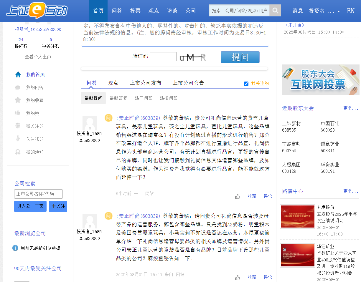Click 问 badge of first question
The height and width of the screenshot is (282, 361).
coord(108,118)
